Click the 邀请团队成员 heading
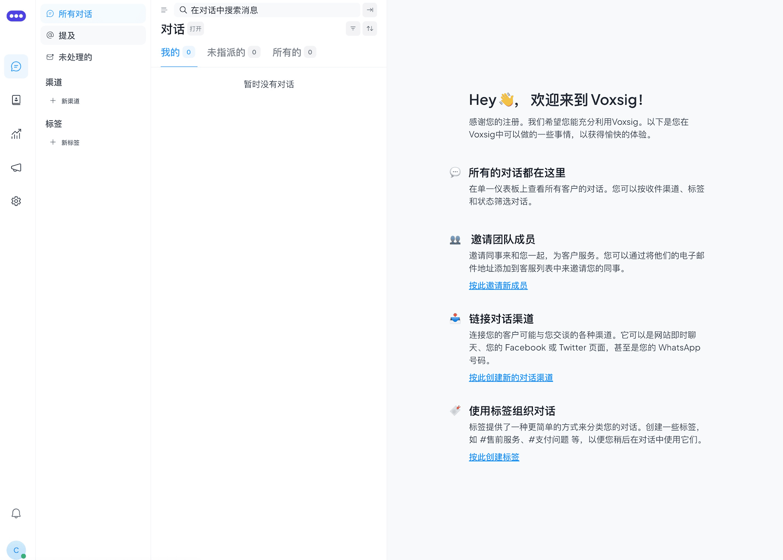This screenshot has height=560, width=783. (x=503, y=240)
